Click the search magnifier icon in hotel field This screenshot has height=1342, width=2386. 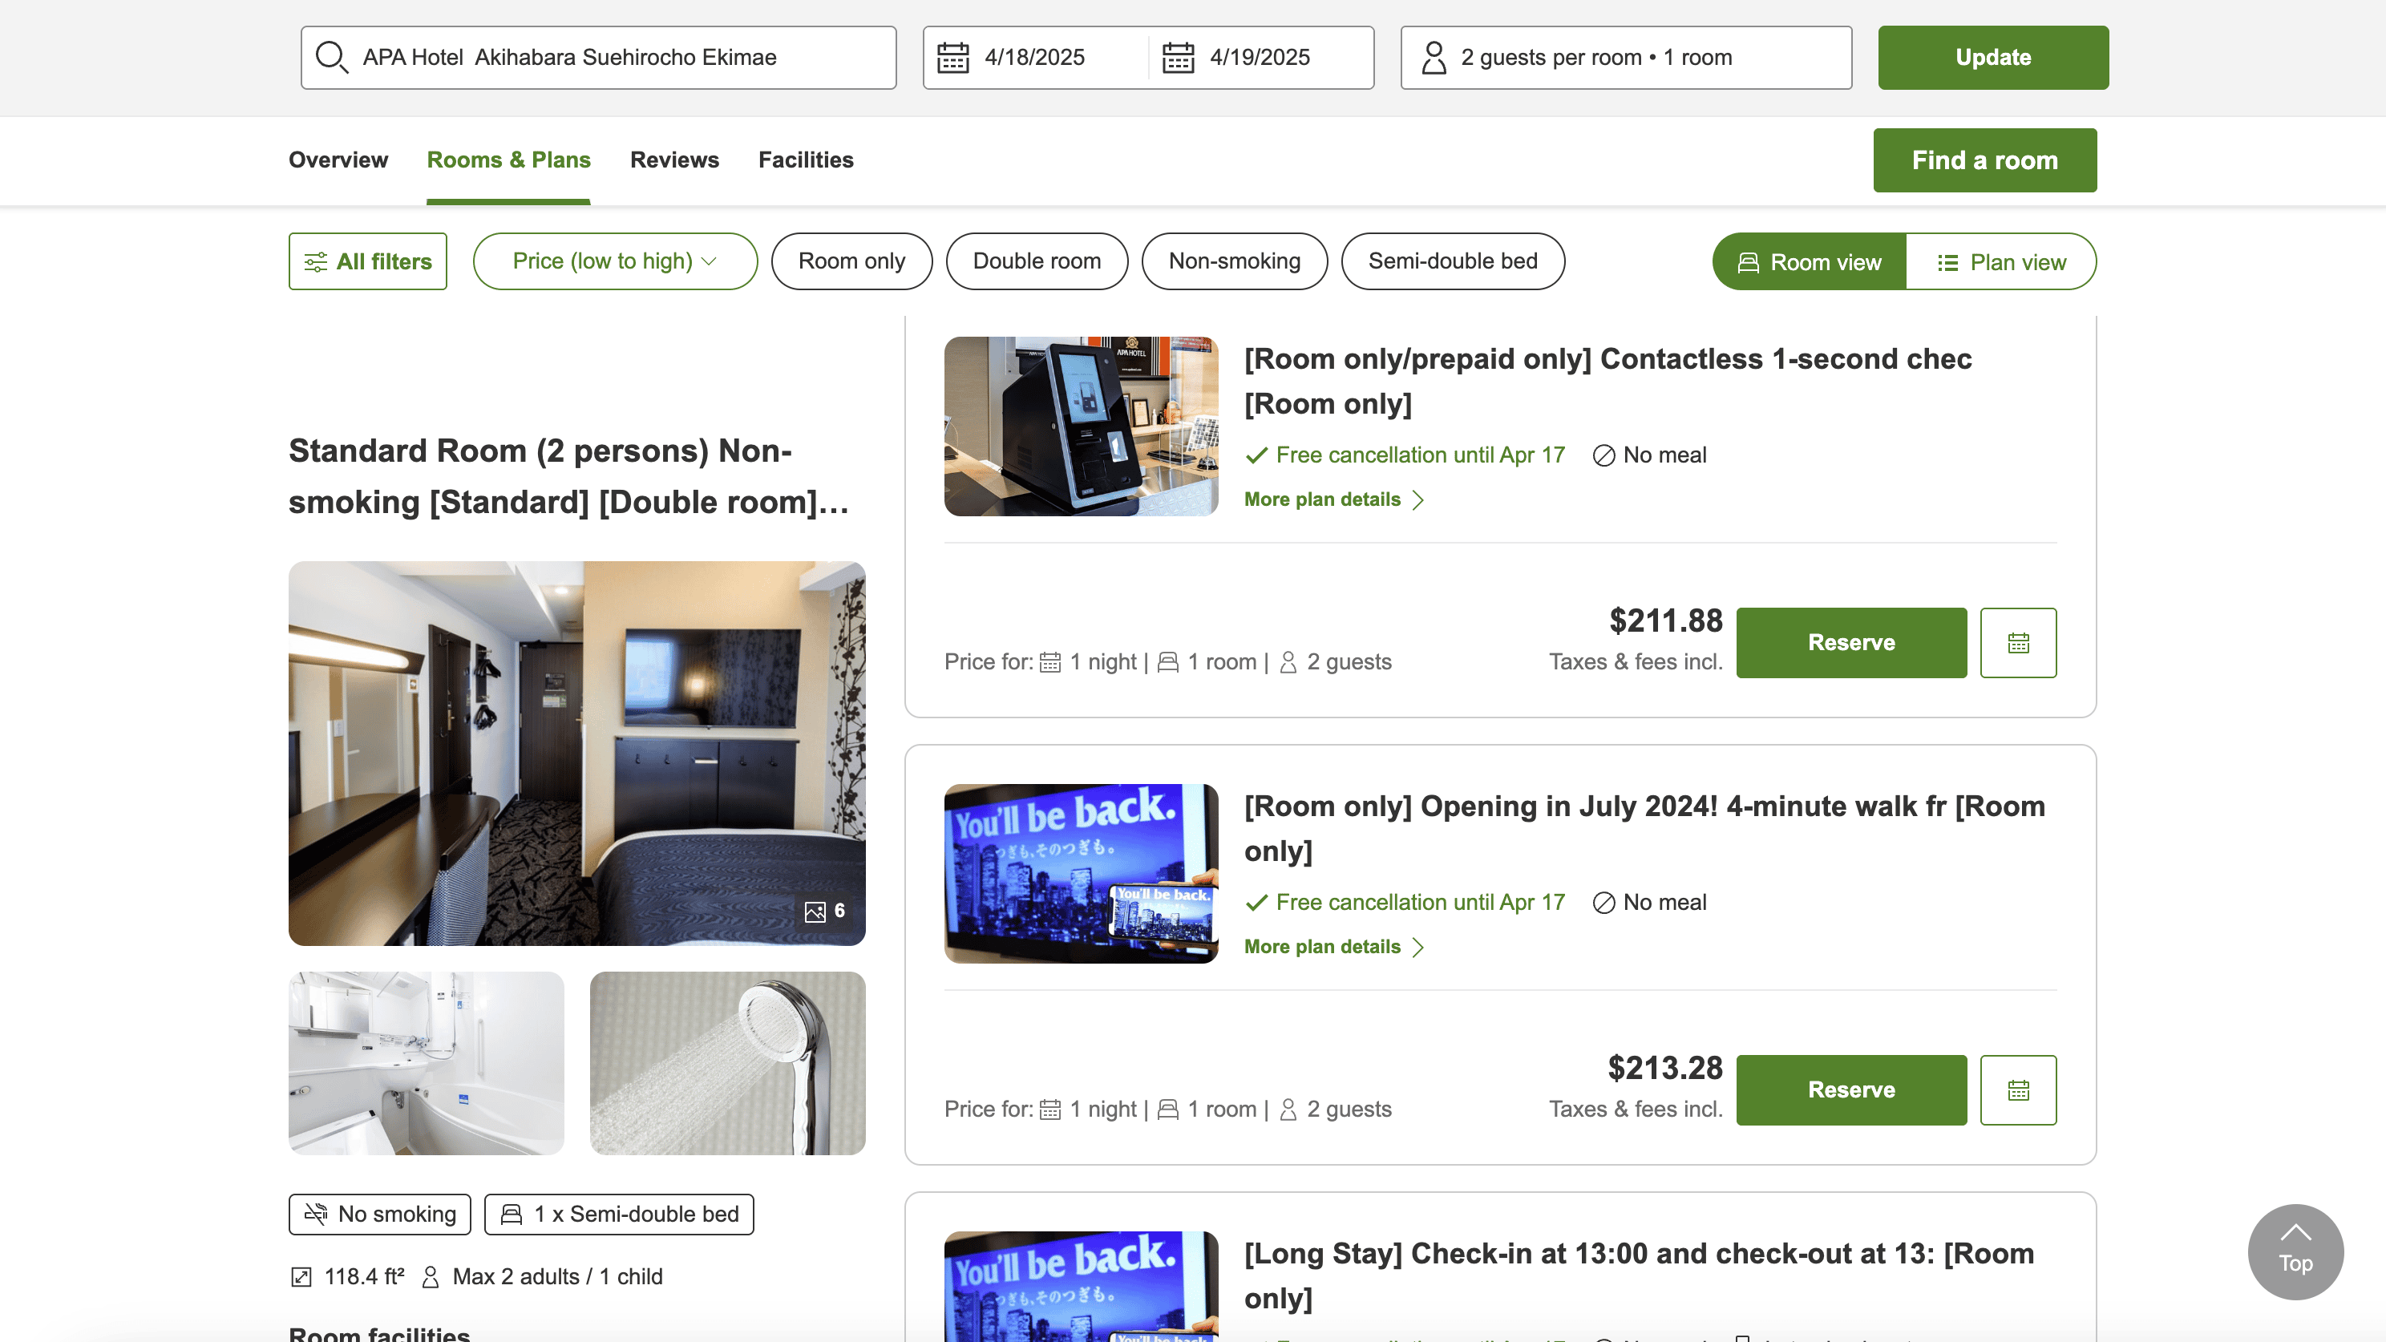click(x=330, y=58)
